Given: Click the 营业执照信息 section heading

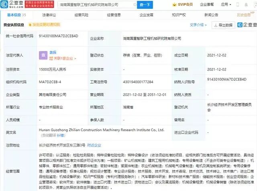Looking at the screenshot, I should click(x=14, y=25).
